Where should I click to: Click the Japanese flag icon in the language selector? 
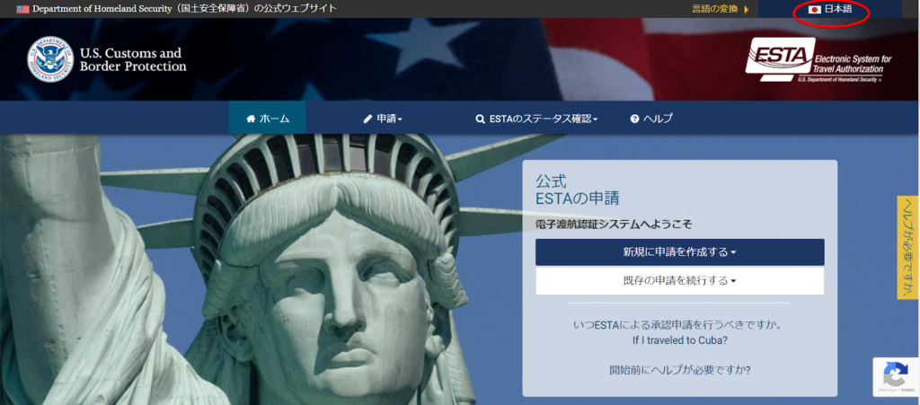[815, 9]
